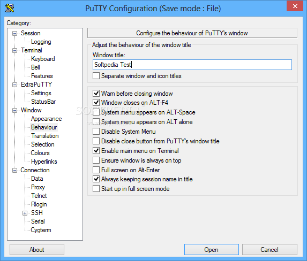The image size is (307, 261).
Task: Open Colours settings
Action: [40, 153]
